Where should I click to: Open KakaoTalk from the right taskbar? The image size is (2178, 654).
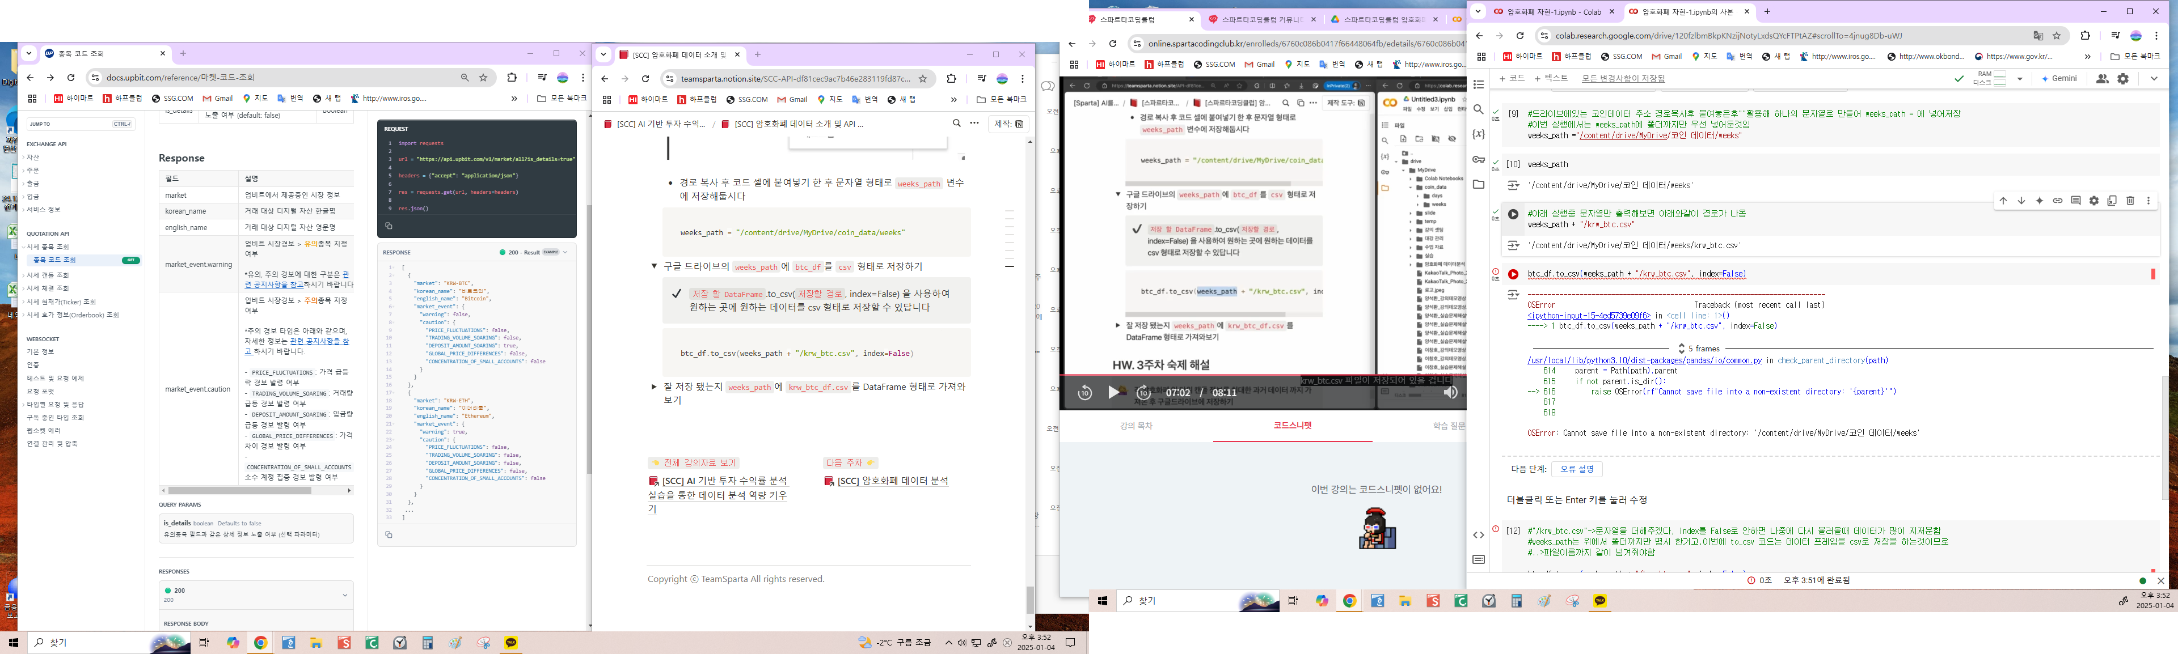(x=1599, y=601)
